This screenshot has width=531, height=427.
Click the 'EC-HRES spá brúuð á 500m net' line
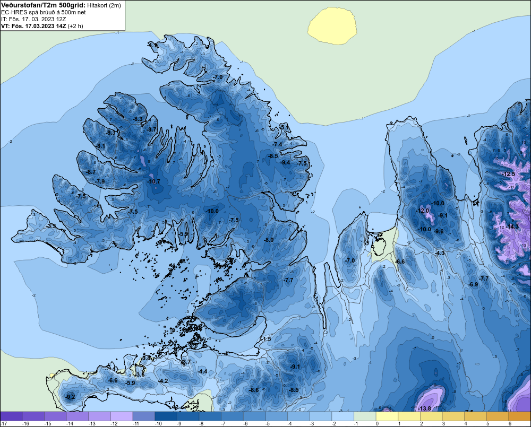[44, 12]
